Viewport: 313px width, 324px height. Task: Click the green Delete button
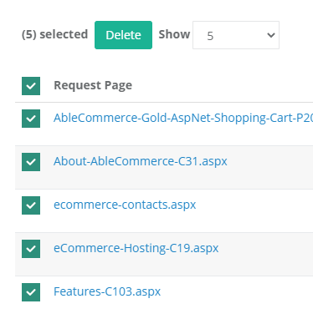tap(123, 35)
